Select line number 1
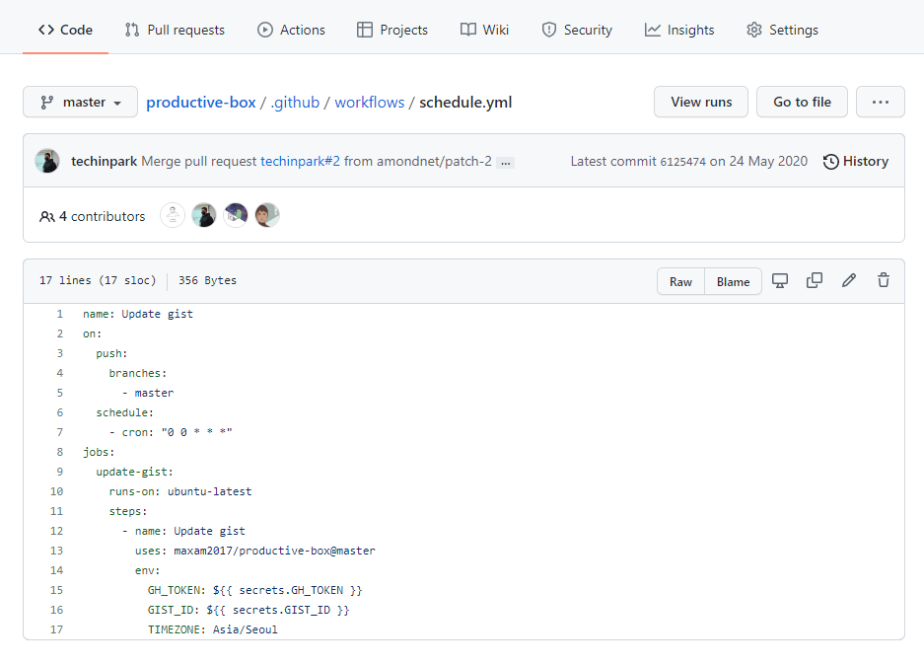Viewport: 924px width, 664px height. (x=59, y=314)
